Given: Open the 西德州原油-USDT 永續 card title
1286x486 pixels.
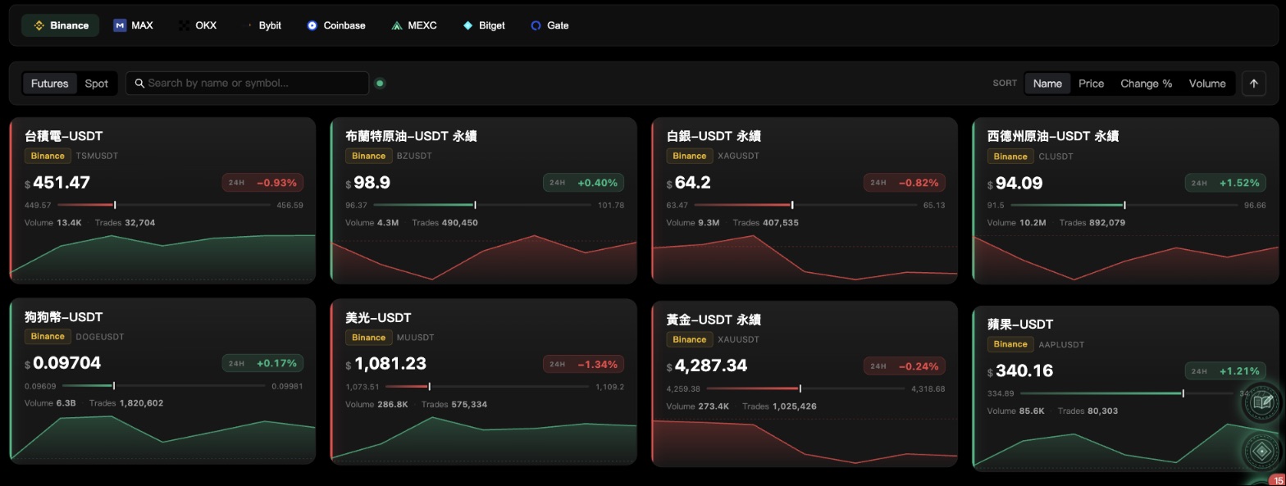Looking at the screenshot, I should click(1053, 136).
